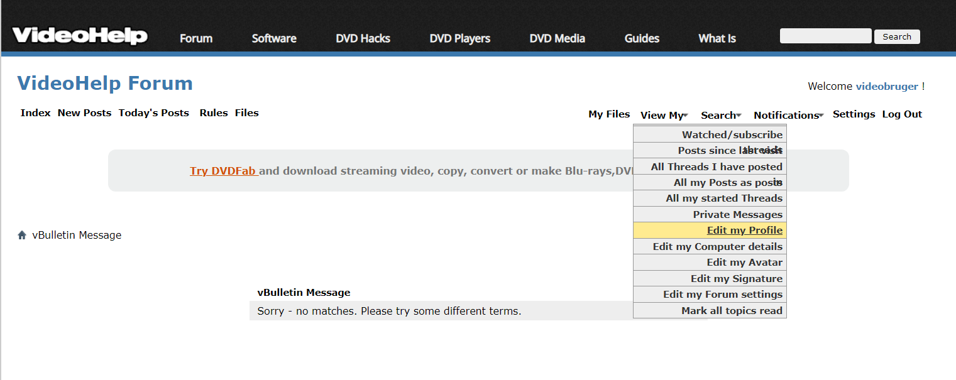Open the Search dropdown menu
Image resolution: width=956 pixels, height=380 pixels.
click(x=720, y=115)
